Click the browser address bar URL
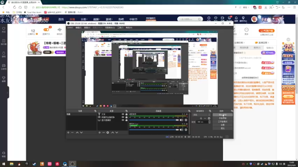This screenshot has height=167, width=298. point(92,7)
